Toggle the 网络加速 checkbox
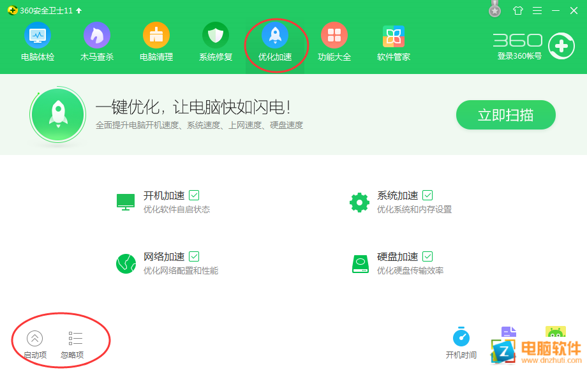Image resolution: width=587 pixels, height=370 pixels. (x=194, y=256)
